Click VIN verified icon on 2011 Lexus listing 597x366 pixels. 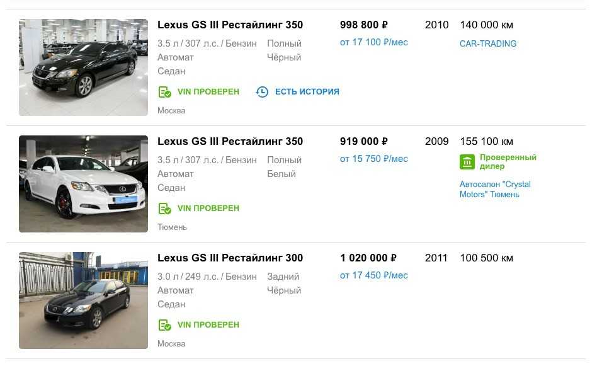point(164,325)
